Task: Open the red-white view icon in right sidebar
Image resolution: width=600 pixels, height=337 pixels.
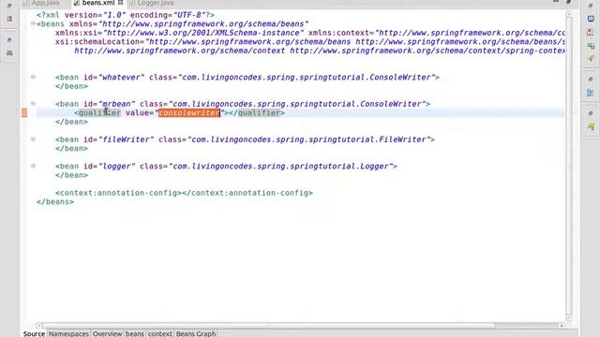Action: pyautogui.click(x=591, y=33)
